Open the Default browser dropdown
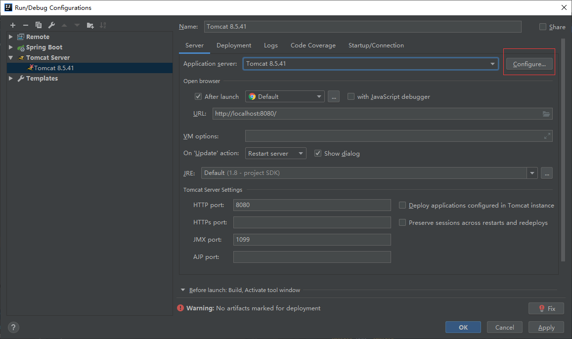This screenshot has height=339, width=572. [319, 96]
